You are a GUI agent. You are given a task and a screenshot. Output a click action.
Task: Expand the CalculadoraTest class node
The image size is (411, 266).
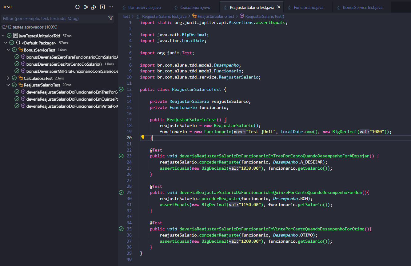click(x=8, y=78)
